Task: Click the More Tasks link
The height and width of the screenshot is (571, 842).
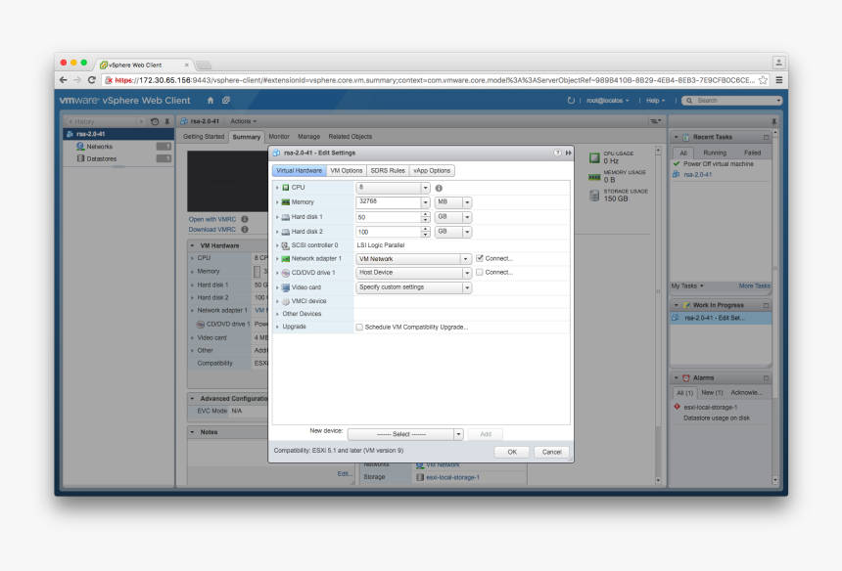Action: tap(754, 285)
